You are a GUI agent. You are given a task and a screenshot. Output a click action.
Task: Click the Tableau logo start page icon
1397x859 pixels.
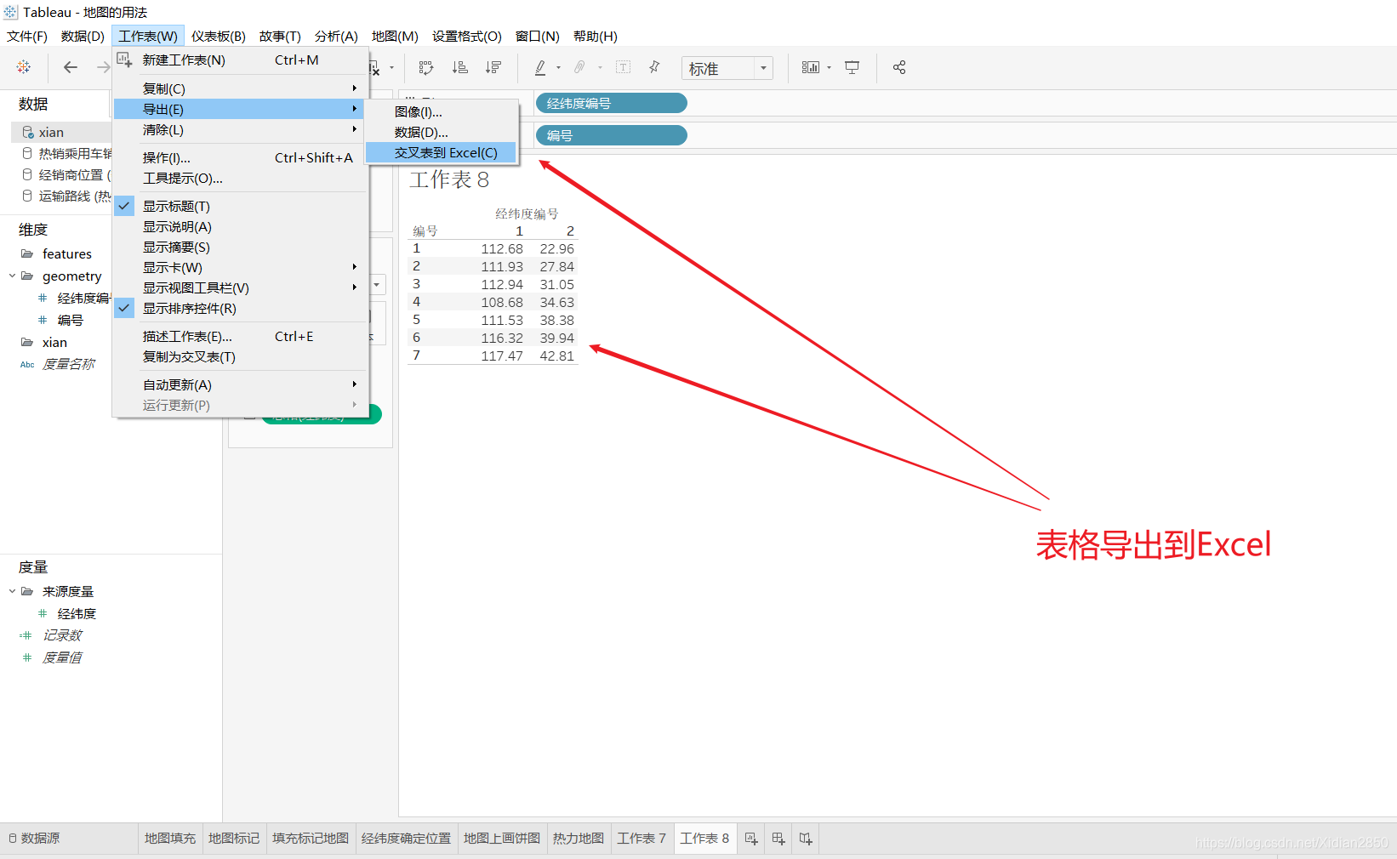click(x=24, y=67)
